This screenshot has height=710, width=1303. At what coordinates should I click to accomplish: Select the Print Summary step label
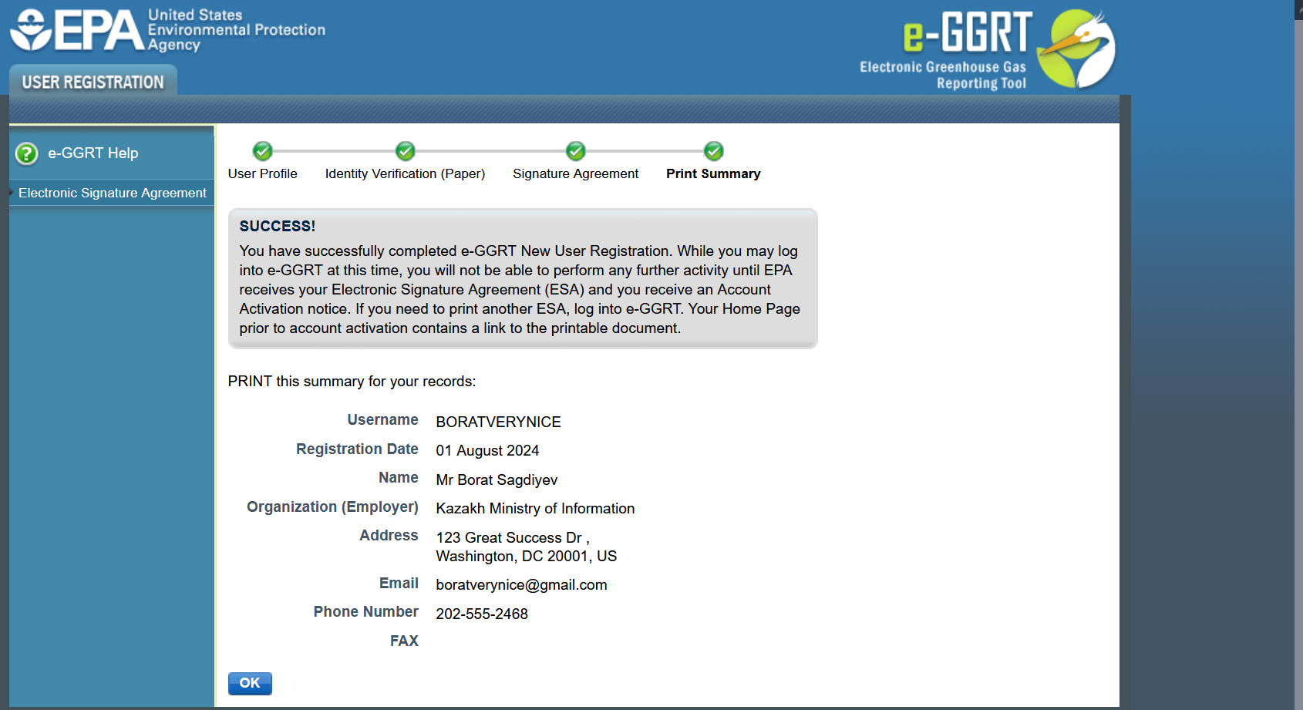713,173
